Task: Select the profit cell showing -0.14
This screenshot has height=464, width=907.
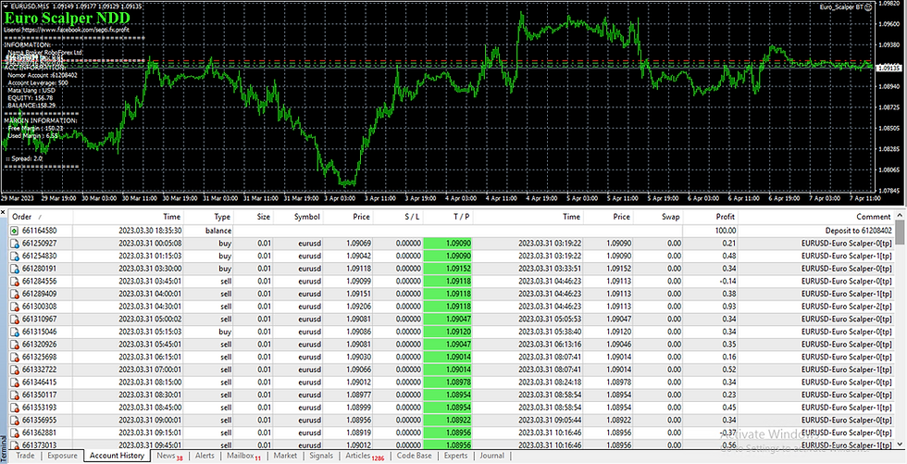Action: [x=727, y=282]
